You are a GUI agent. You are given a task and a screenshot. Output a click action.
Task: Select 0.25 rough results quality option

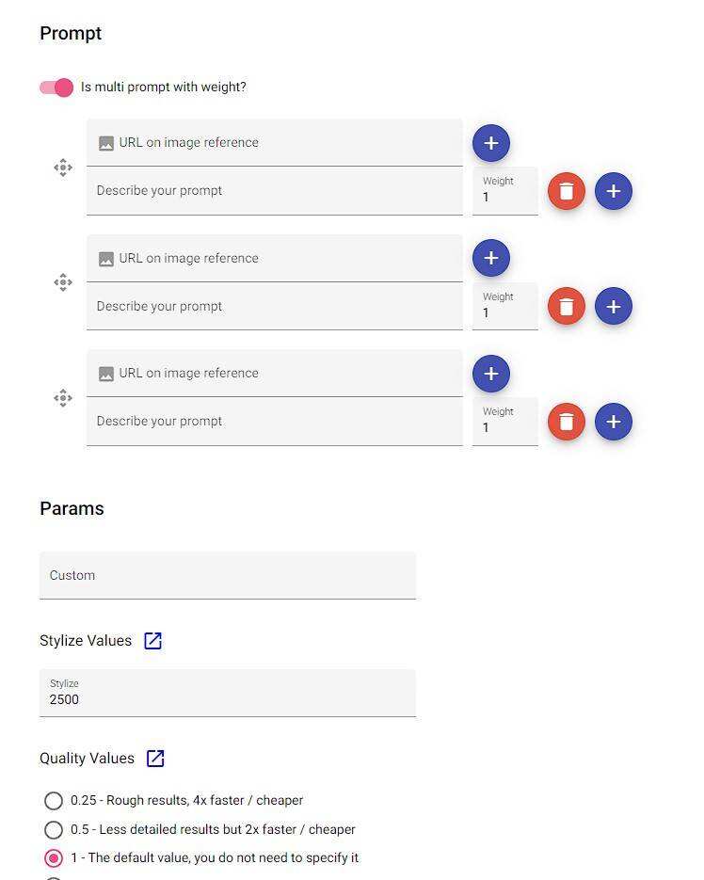click(x=54, y=801)
